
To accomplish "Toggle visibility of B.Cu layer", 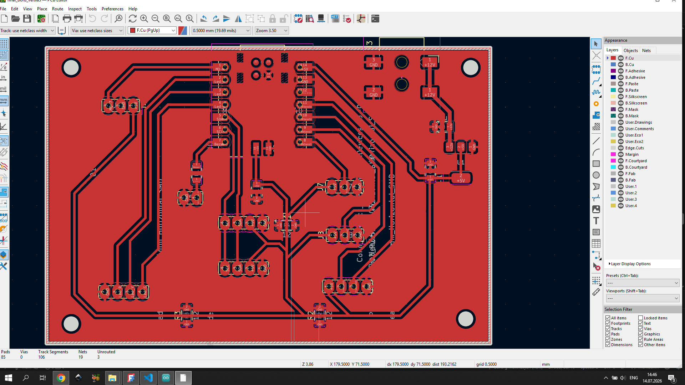I will [621, 65].
